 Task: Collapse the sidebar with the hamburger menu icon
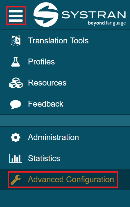point(16,16)
